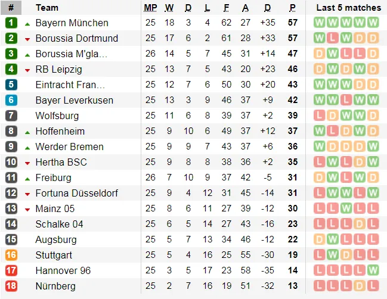Click Borussia Dortmund's red down arrow
This screenshot has height=299, width=387.
27,39
